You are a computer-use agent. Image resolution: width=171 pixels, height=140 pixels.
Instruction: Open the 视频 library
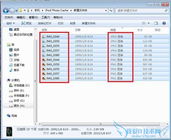point(14,50)
